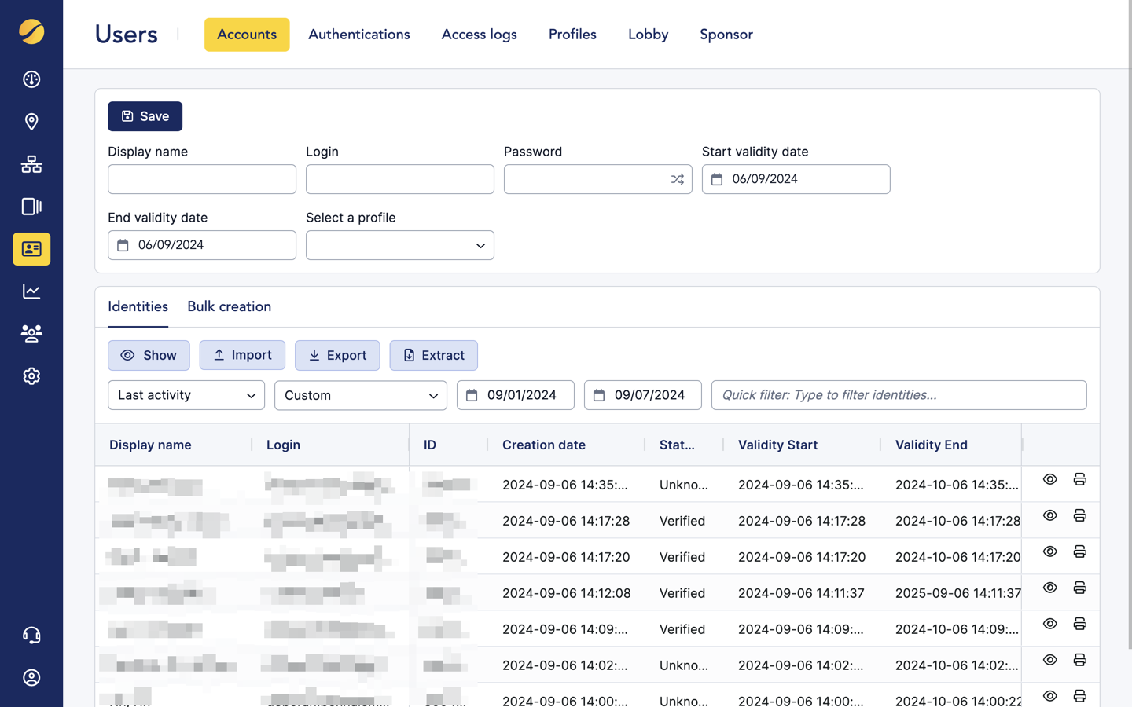The height and width of the screenshot is (707, 1132).
Task: Select the user groups icon in sidebar
Action: [31, 333]
